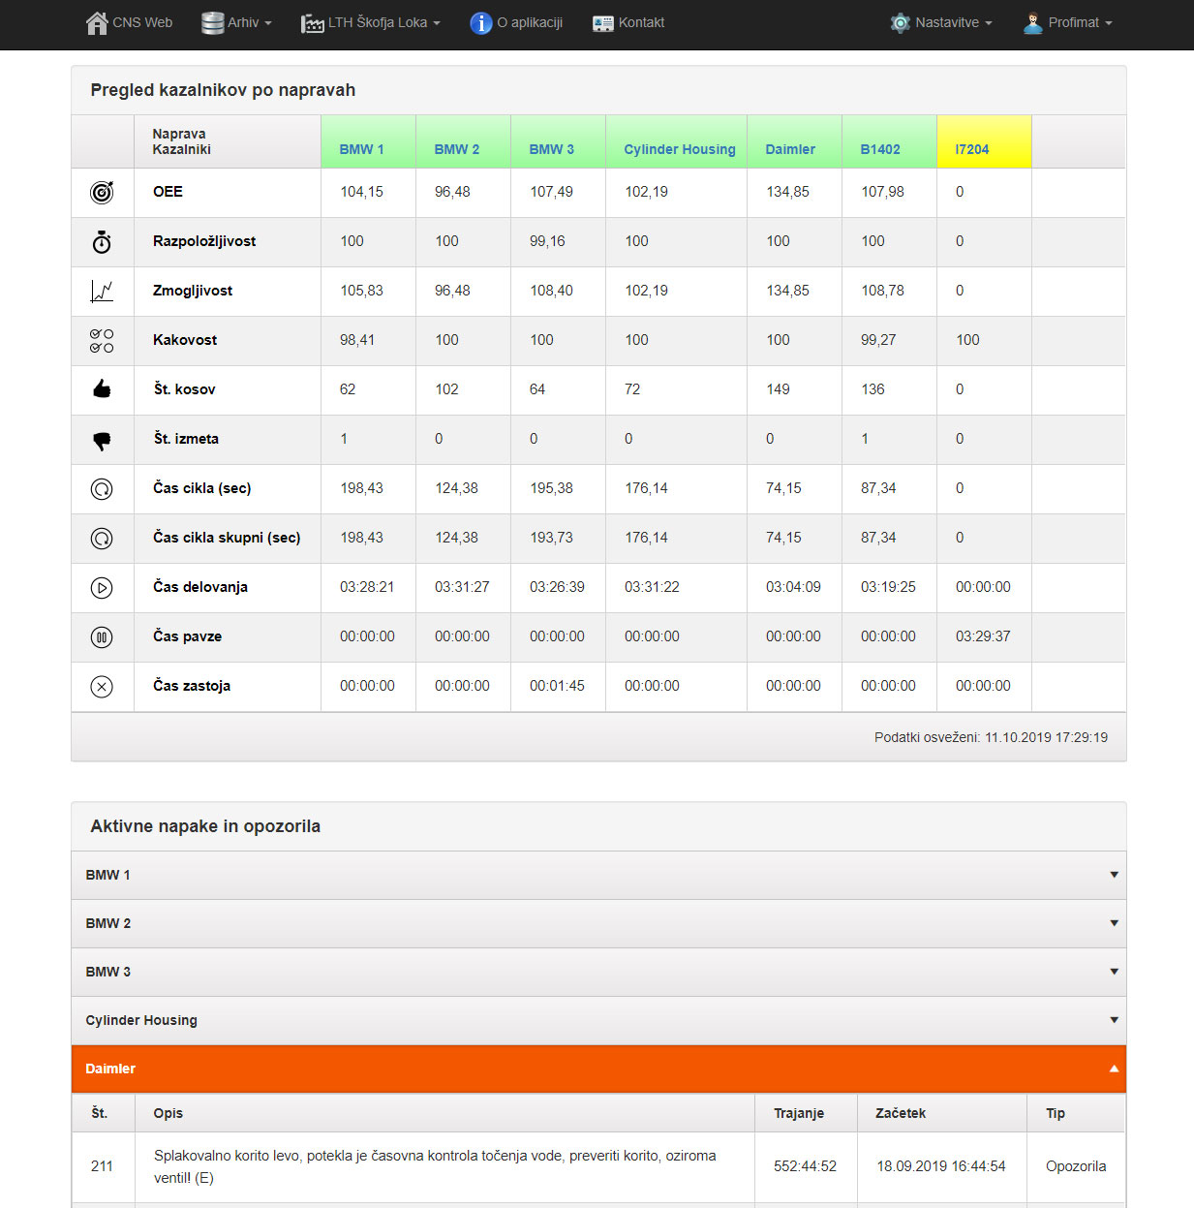
Task: Expand the BMW 2 errors section
Action: 598,923
